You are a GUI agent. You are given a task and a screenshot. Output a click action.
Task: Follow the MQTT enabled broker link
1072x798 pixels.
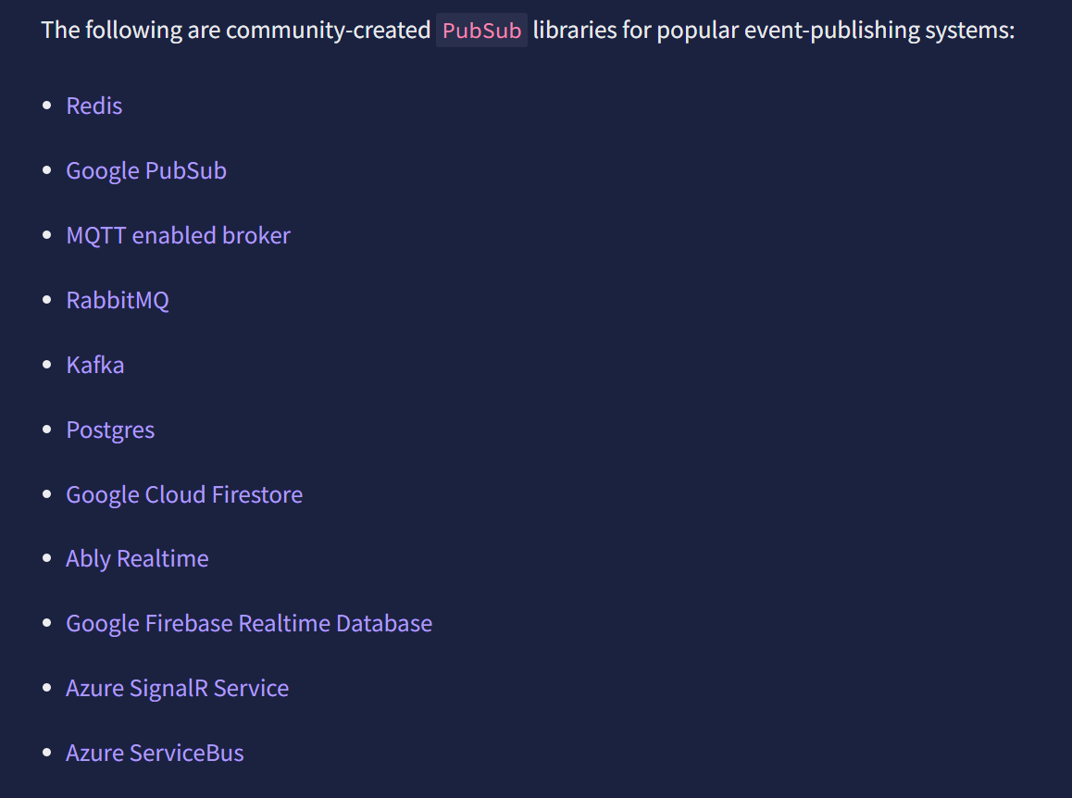point(179,235)
